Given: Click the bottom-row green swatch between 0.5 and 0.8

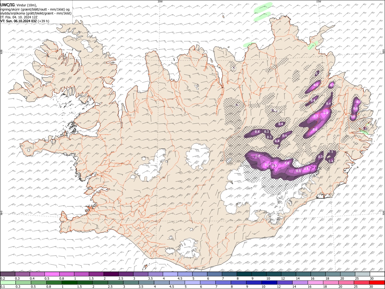Looking at the screenshot, I should point(39,283).
